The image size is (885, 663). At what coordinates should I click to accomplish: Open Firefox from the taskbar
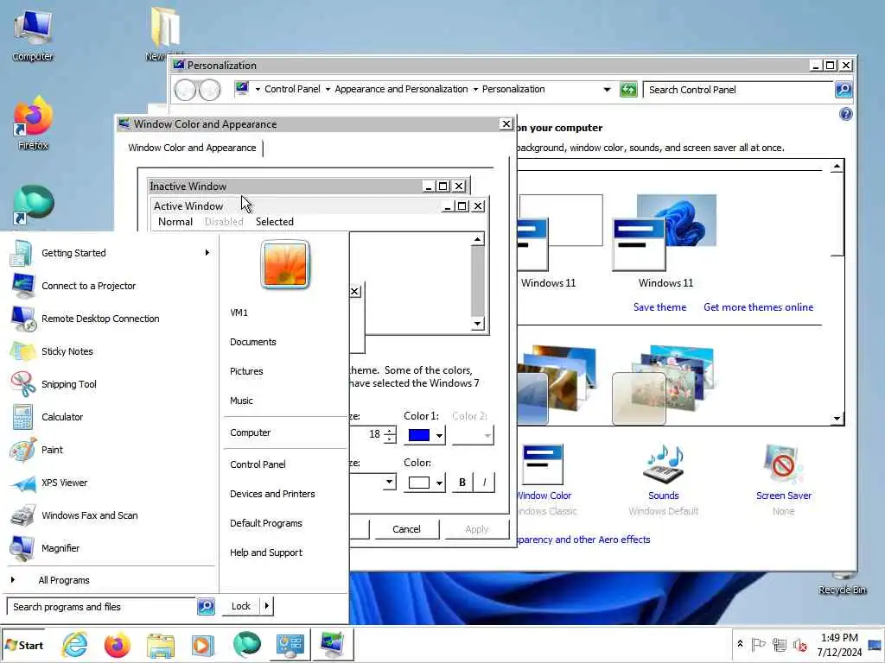click(x=118, y=645)
